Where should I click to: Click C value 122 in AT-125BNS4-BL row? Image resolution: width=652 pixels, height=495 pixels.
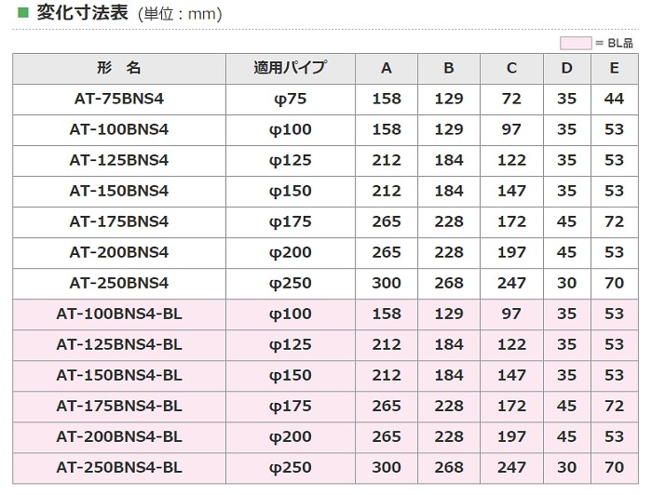coord(512,344)
